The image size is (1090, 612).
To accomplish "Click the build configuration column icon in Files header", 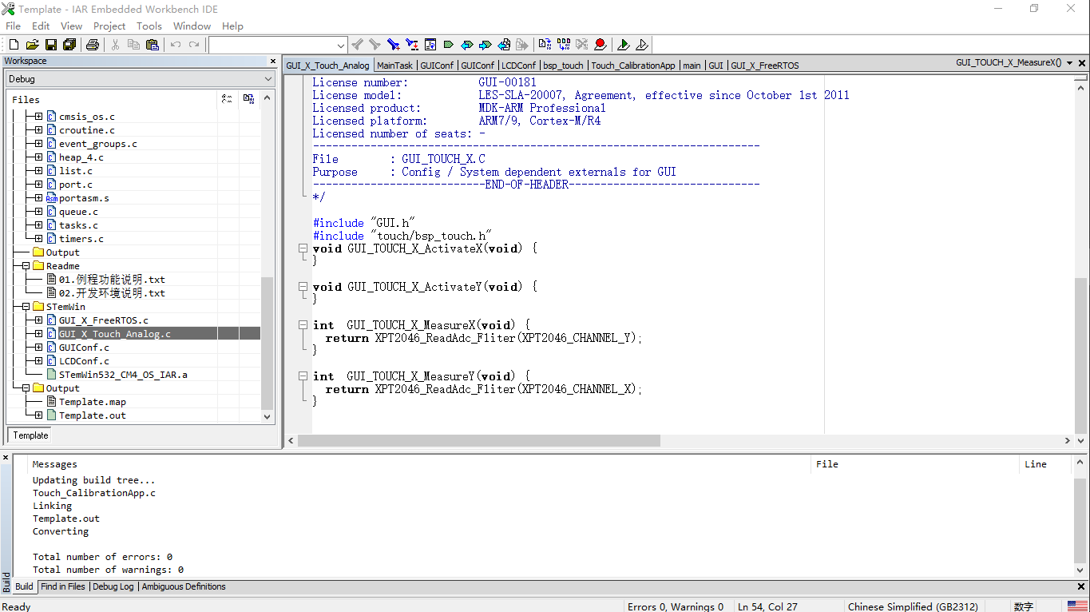I will [x=227, y=99].
